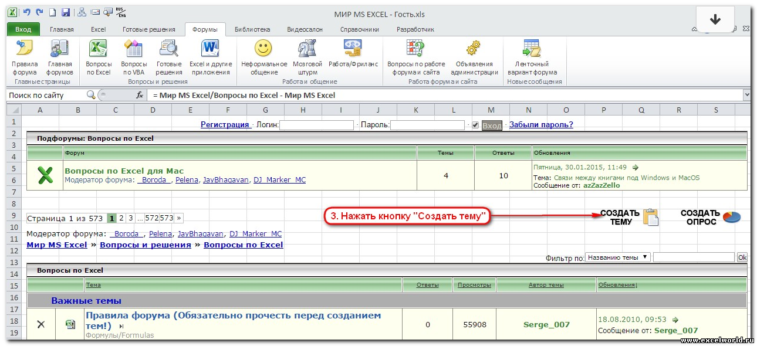Image resolution: width=757 pixels, height=346 pixels.
Task: Click the Save floppy disk icon
Action: click(x=66, y=12)
